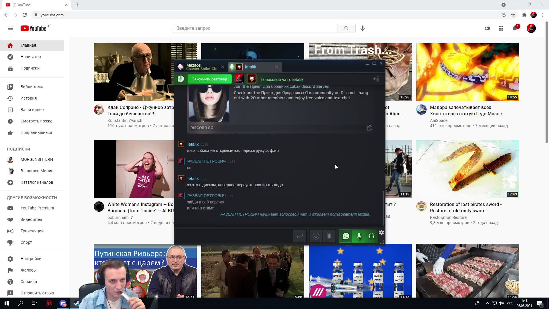
Task: Open the Create video camera icon
Action: tap(487, 28)
